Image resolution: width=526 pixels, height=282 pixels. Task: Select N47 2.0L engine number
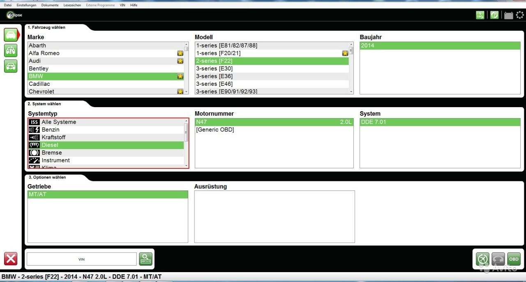click(x=274, y=122)
